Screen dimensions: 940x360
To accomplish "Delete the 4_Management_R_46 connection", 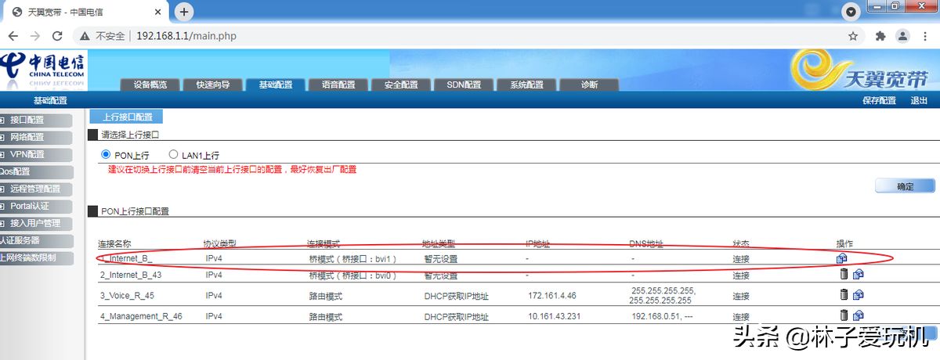I will click(844, 315).
